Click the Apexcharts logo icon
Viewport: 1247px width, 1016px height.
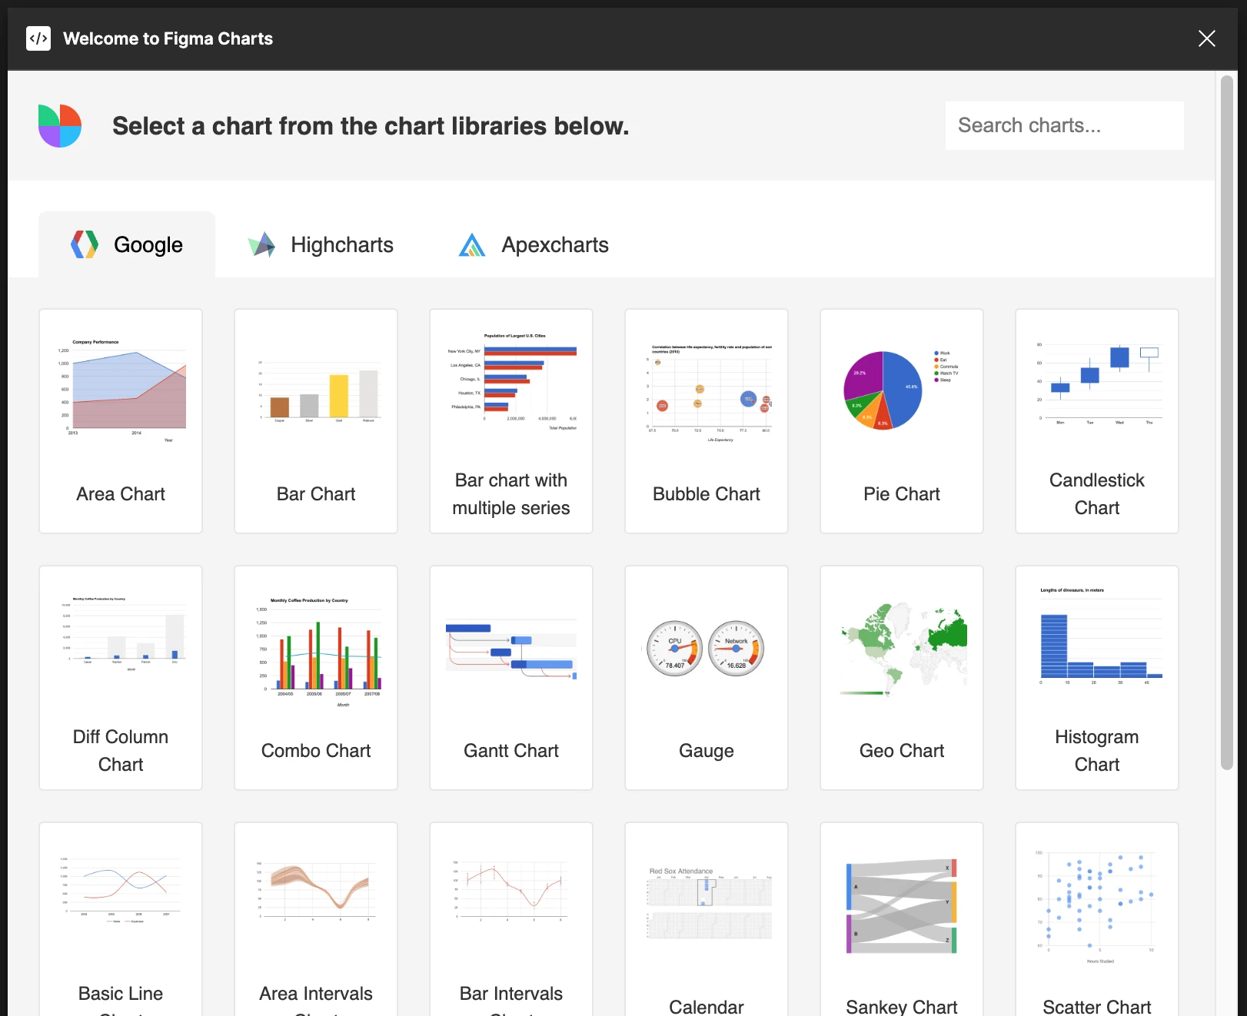[x=472, y=244]
